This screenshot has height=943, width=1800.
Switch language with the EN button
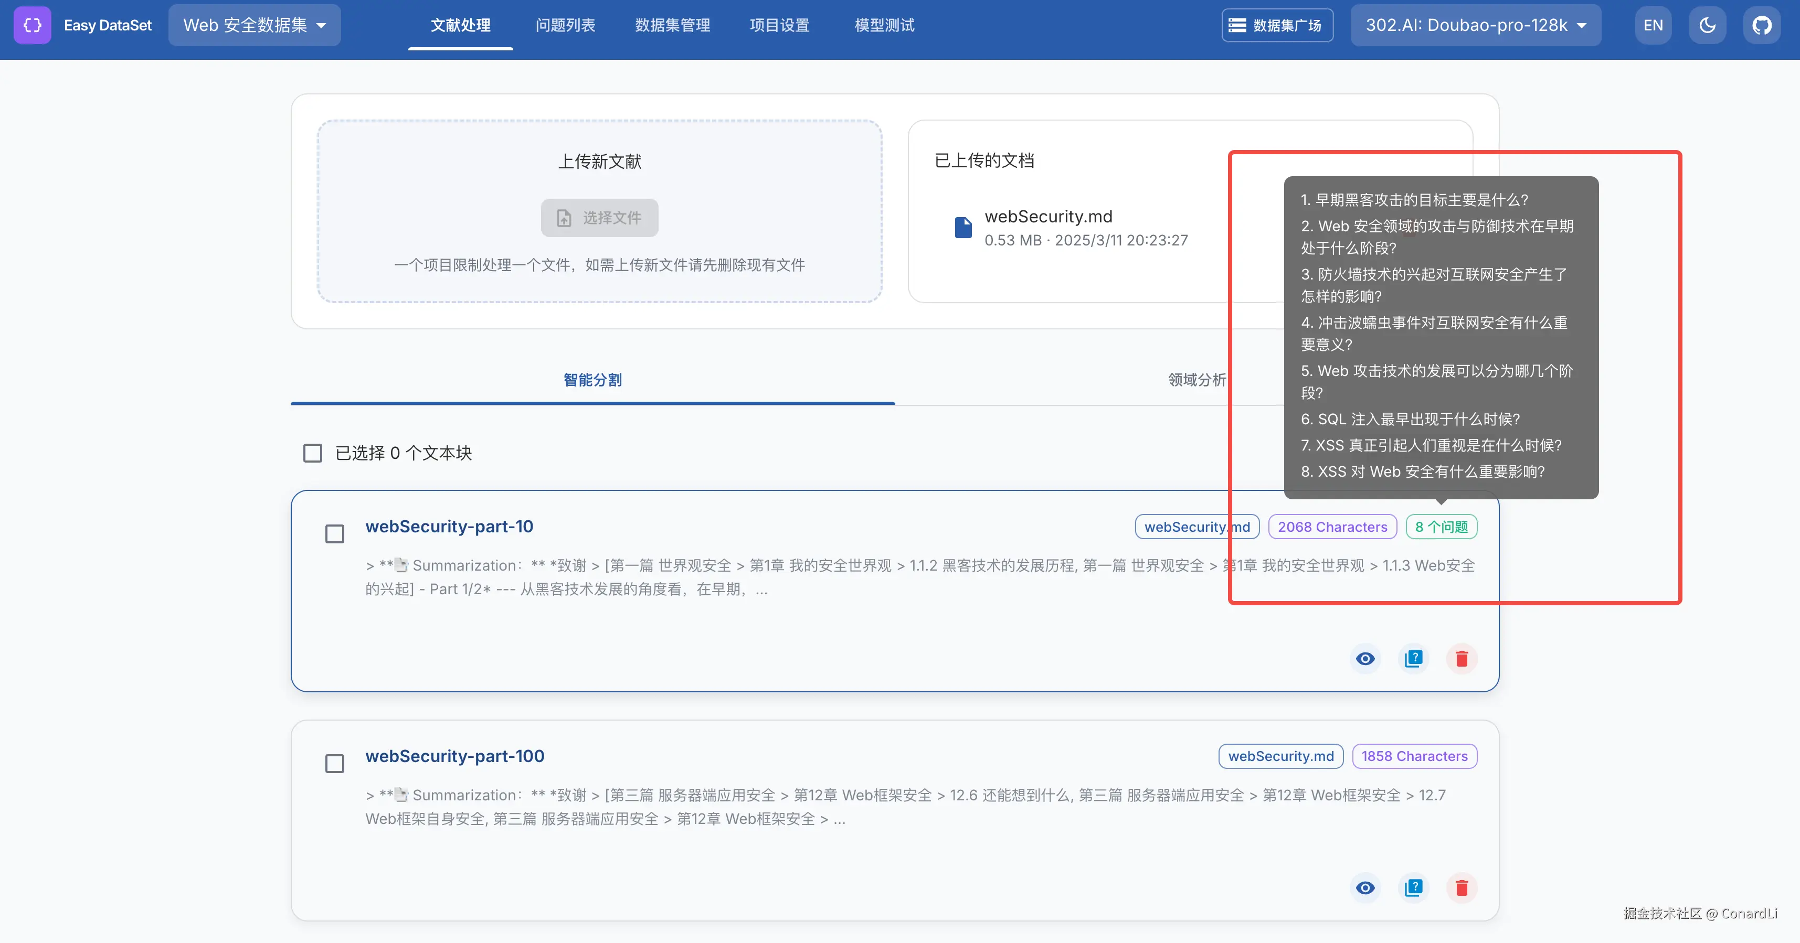pos(1653,25)
